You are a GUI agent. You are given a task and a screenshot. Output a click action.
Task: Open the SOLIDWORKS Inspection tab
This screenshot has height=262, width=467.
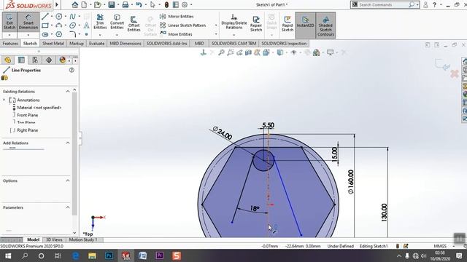coord(284,44)
